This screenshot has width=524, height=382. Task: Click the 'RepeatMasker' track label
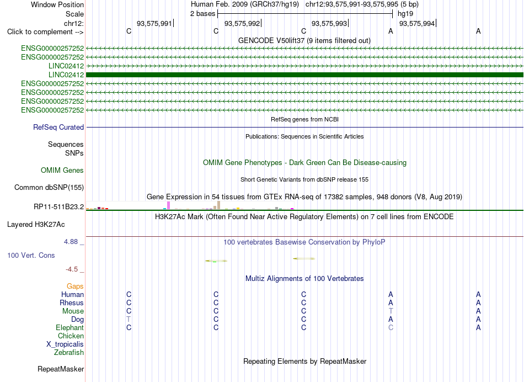(61, 369)
